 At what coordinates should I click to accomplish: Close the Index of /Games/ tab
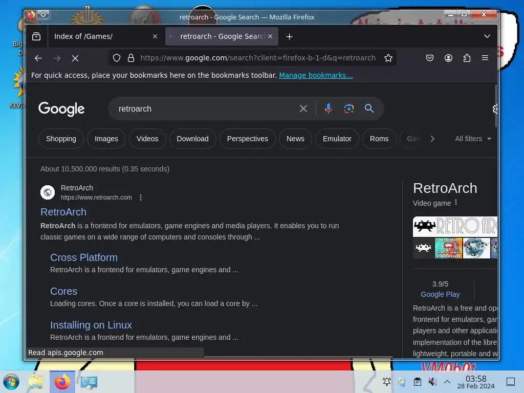[x=155, y=36]
